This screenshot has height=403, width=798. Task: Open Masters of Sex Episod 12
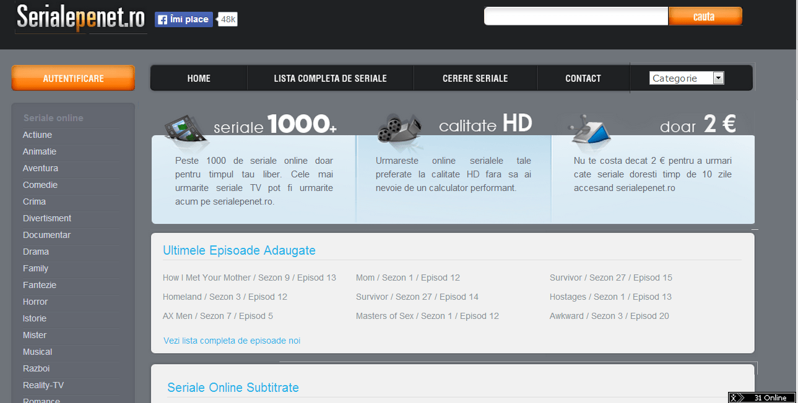point(427,316)
